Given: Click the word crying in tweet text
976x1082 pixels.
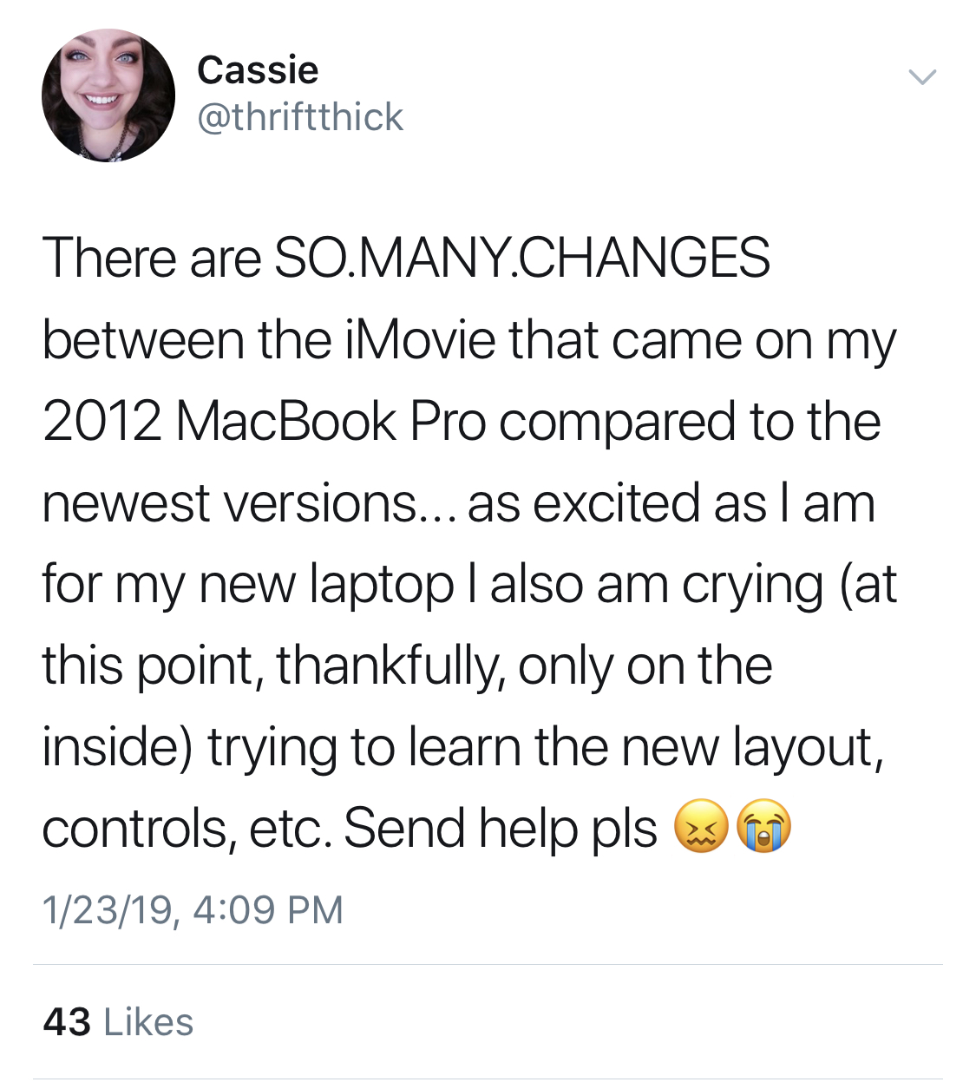Looking at the screenshot, I should coord(752,584).
